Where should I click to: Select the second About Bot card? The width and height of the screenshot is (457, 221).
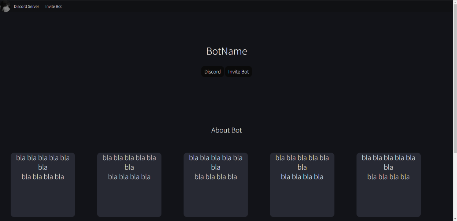(129, 185)
